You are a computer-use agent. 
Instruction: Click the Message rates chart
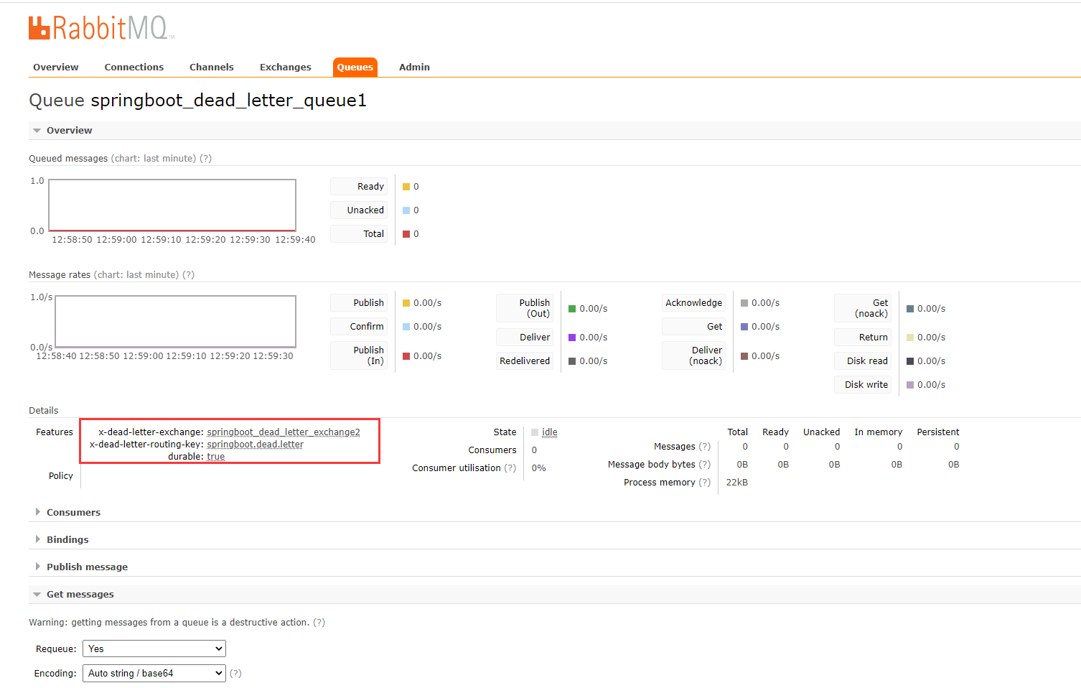[176, 322]
